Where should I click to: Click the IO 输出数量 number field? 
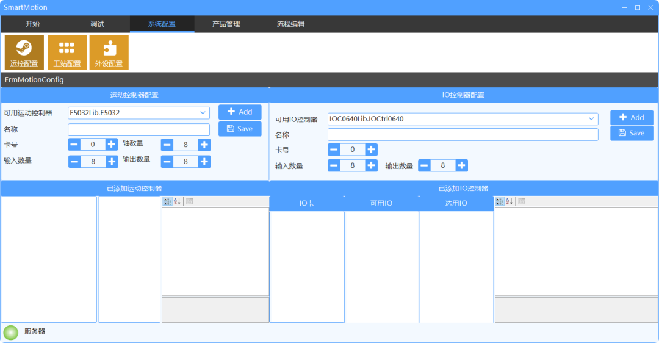[x=443, y=165]
